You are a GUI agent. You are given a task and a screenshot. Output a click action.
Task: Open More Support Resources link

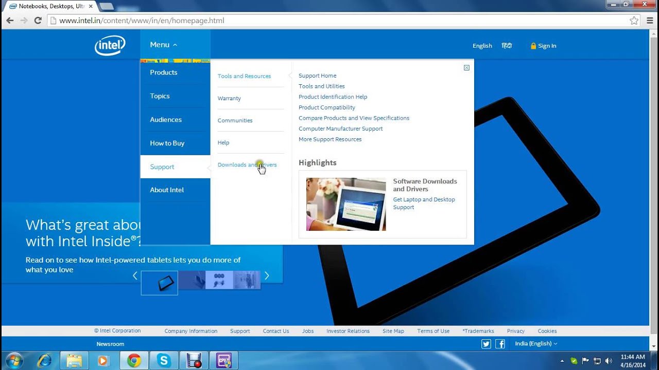(330, 139)
